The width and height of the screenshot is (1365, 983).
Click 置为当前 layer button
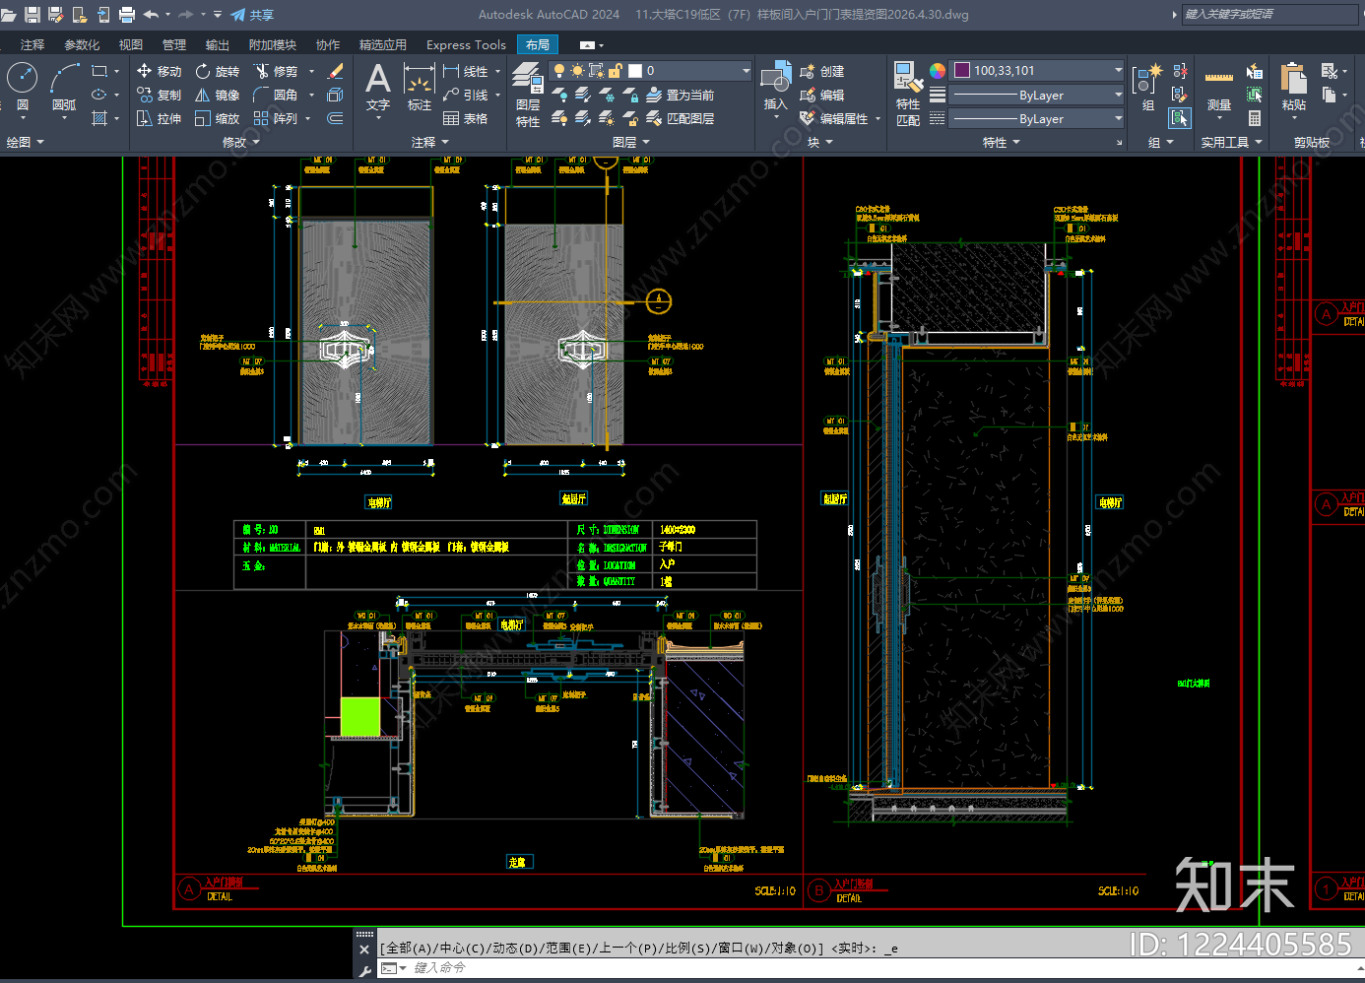click(x=680, y=95)
